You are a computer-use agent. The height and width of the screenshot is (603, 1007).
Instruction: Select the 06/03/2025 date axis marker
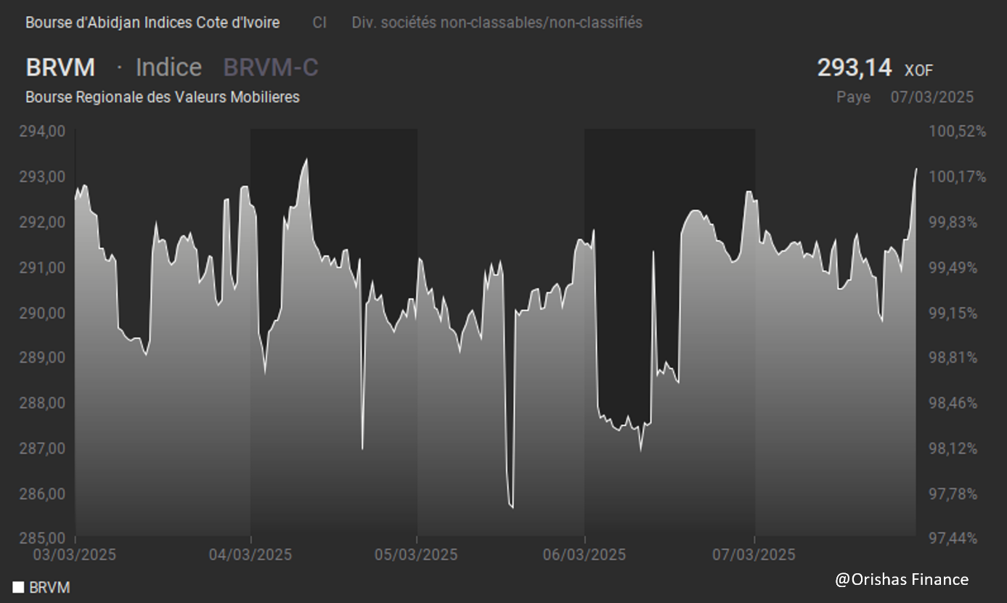[584, 554]
